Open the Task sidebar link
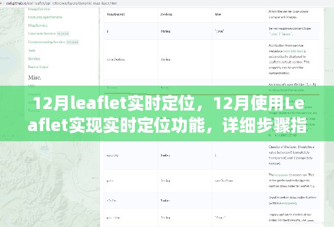The height and width of the screenshot is (227, 334). click(x=32, y=51)
